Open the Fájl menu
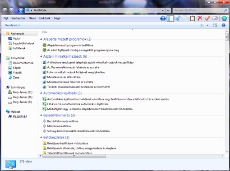 tap(5, 18)
